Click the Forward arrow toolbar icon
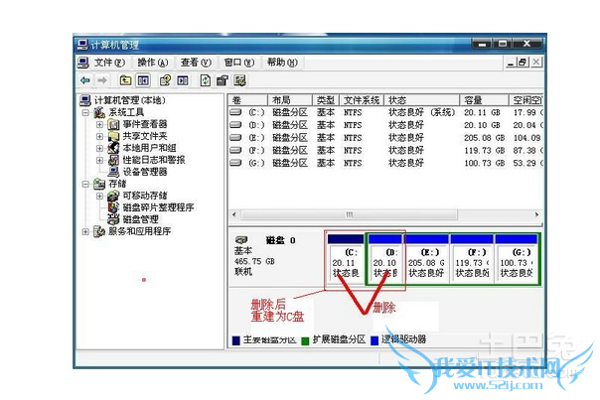600x400 pixels. pos(102,80)
